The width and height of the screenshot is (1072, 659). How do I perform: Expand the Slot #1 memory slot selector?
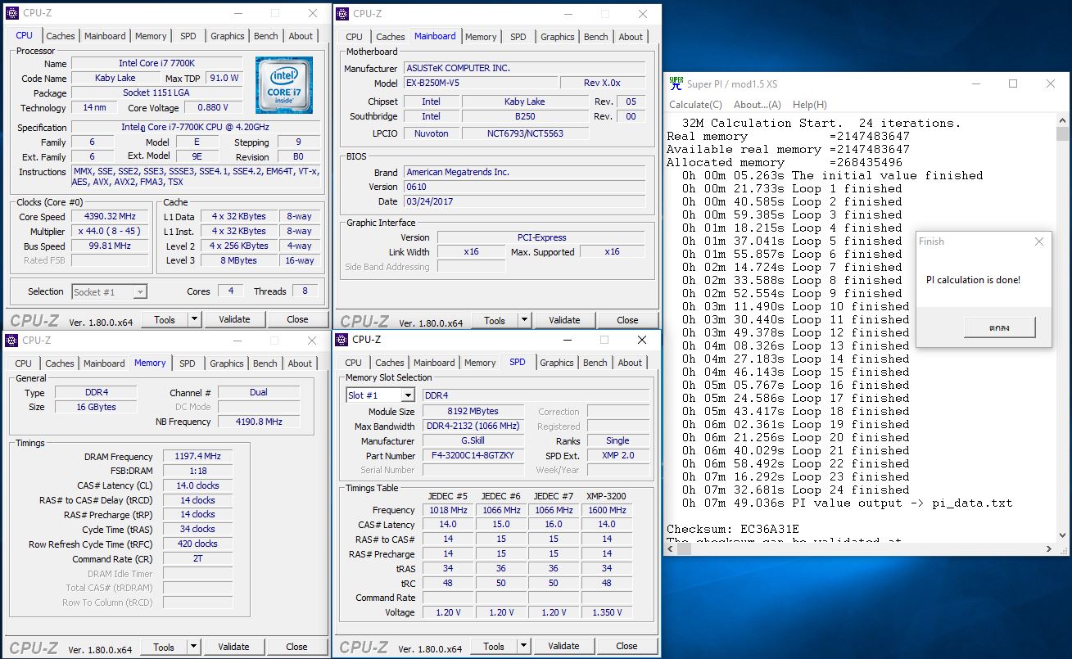click(x=407, y=395)
